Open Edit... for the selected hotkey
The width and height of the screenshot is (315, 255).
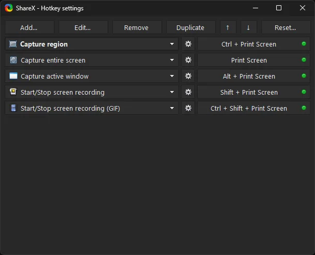(83, 27)
